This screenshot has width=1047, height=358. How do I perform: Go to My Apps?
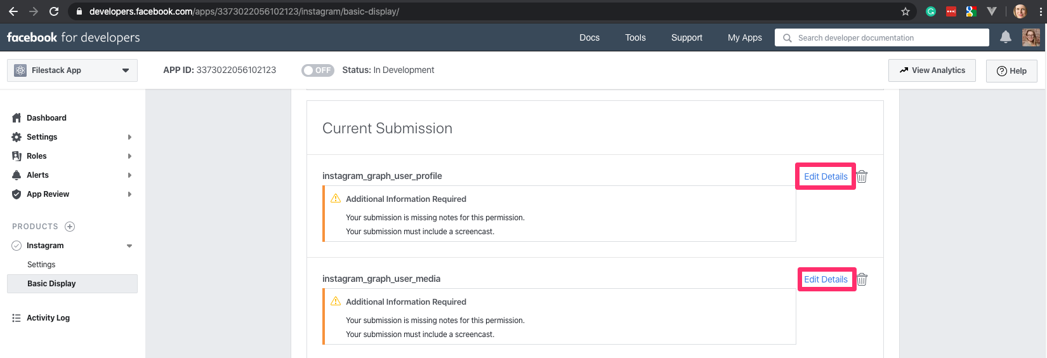point(745,37)
